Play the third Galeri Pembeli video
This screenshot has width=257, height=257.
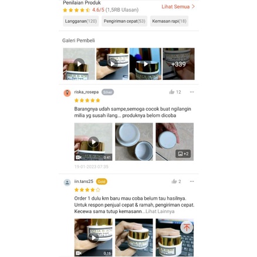146,64
